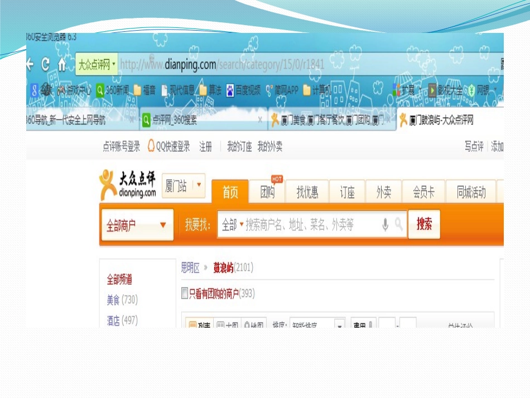This screenshot has width=530, height=398.
Task: Click the 注册 link
Action: coord(205,146)
